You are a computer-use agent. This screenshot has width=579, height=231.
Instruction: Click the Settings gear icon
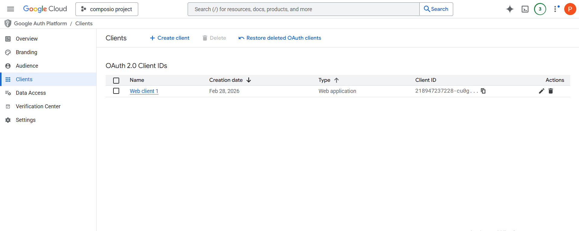click(x=8, y=120)
